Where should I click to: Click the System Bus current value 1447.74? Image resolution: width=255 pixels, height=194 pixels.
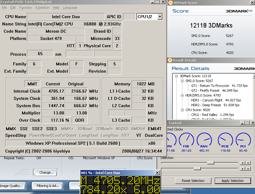pyautogui.click(x=53, y=106)
